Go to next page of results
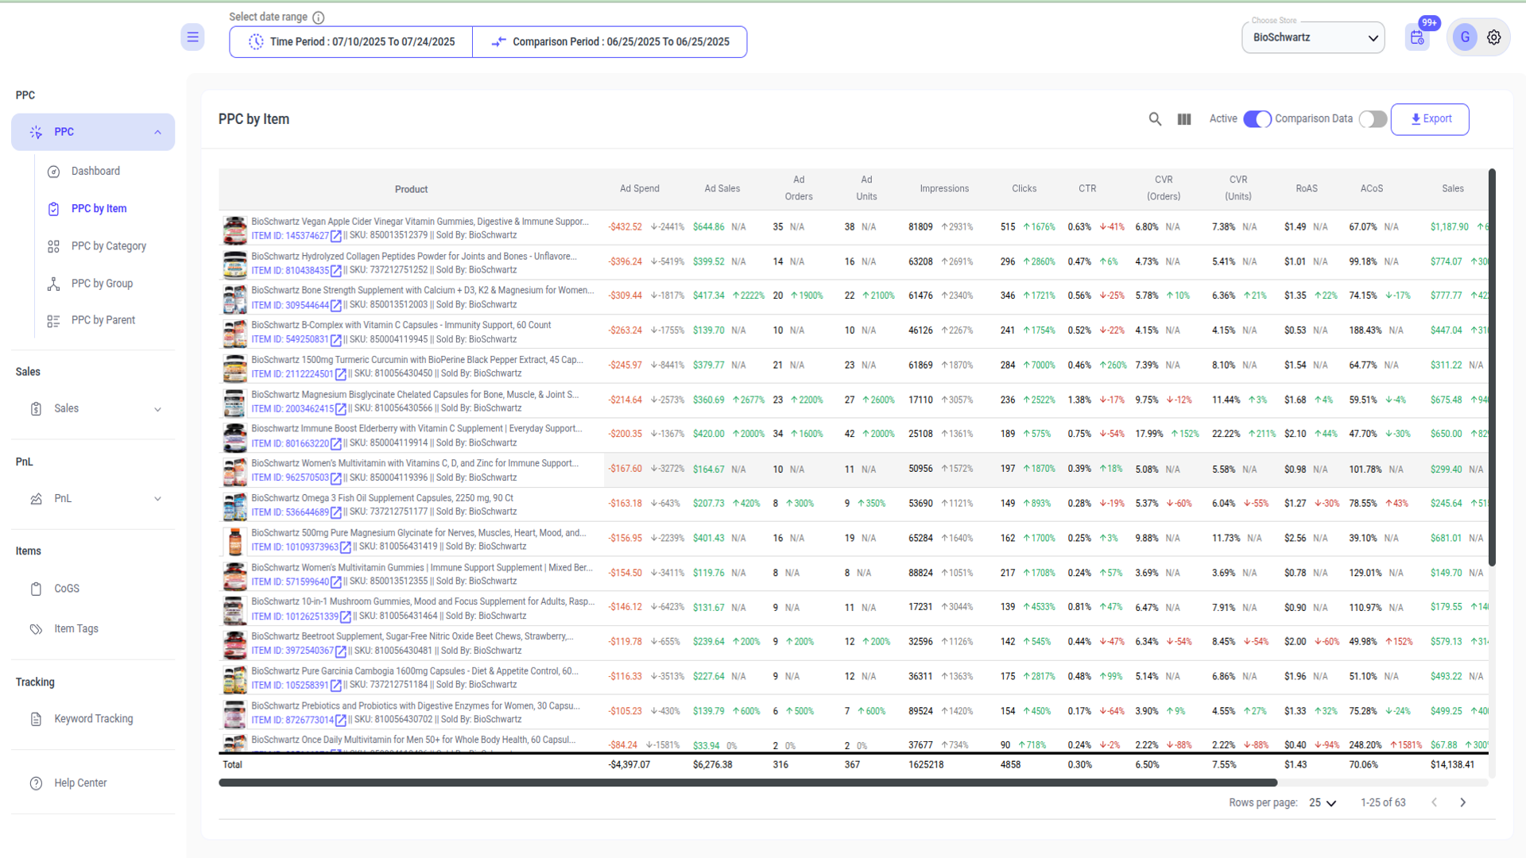The height and width of the screenshot is (858, 1526). [x=1462, y=802]
